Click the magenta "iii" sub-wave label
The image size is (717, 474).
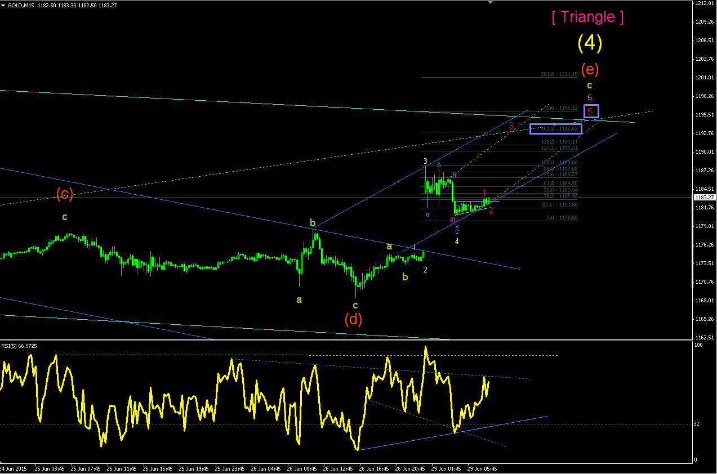click(452, 220)
